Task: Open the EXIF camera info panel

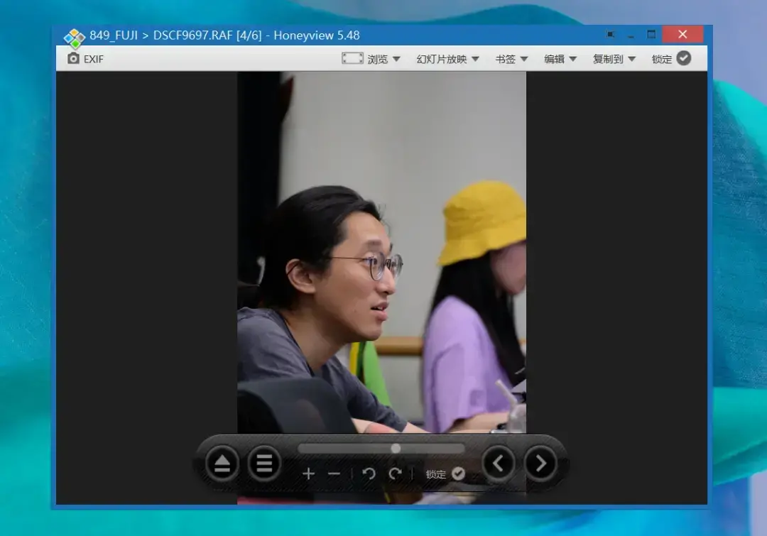Action: point(85,59)
